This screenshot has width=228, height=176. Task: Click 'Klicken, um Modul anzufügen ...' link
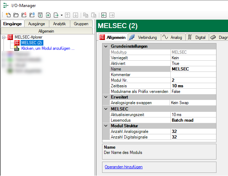[x=48, y=48]
